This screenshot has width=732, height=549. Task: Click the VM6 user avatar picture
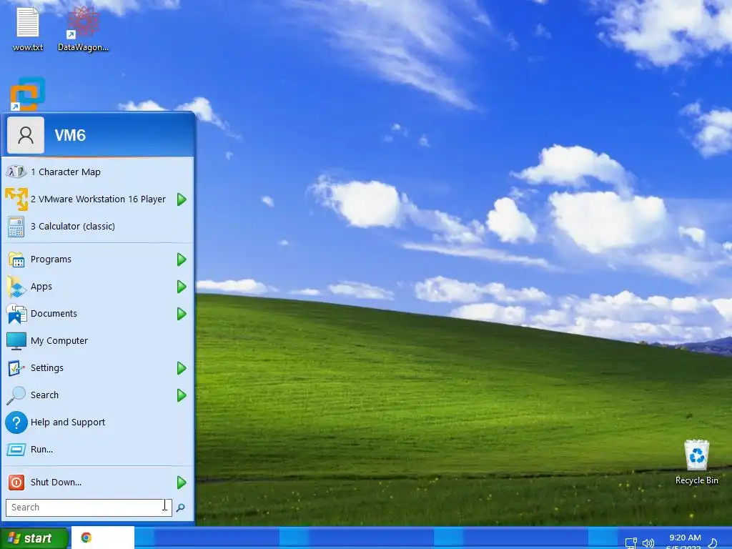click(x=26, y=135)
